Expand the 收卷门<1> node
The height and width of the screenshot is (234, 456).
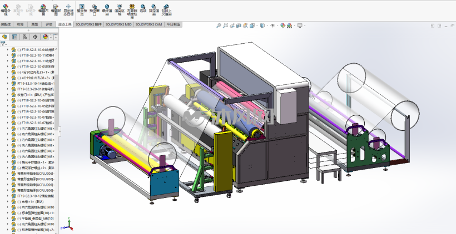click(8, 94)
